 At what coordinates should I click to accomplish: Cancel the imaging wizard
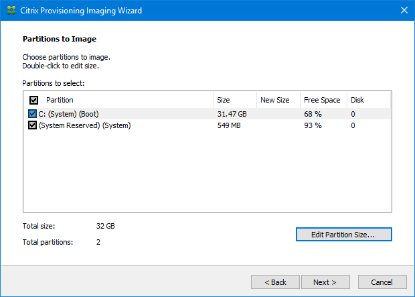[x=382, y=282]
